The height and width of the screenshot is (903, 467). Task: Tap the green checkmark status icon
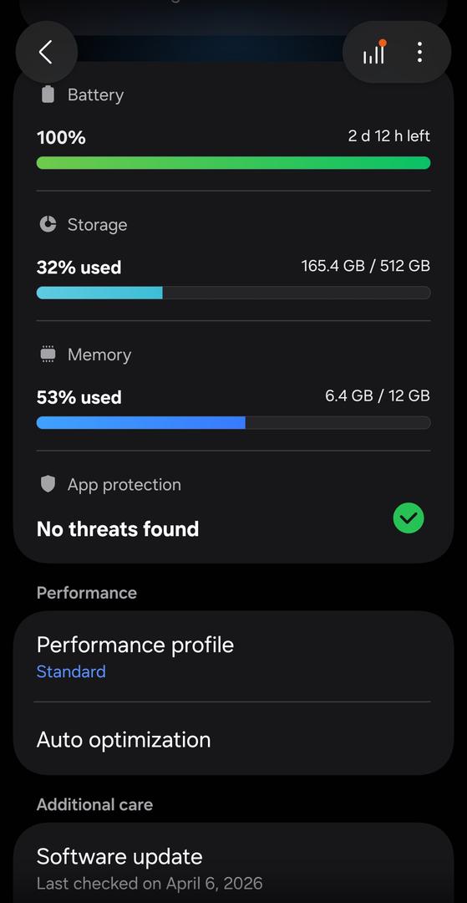(409, 518)
